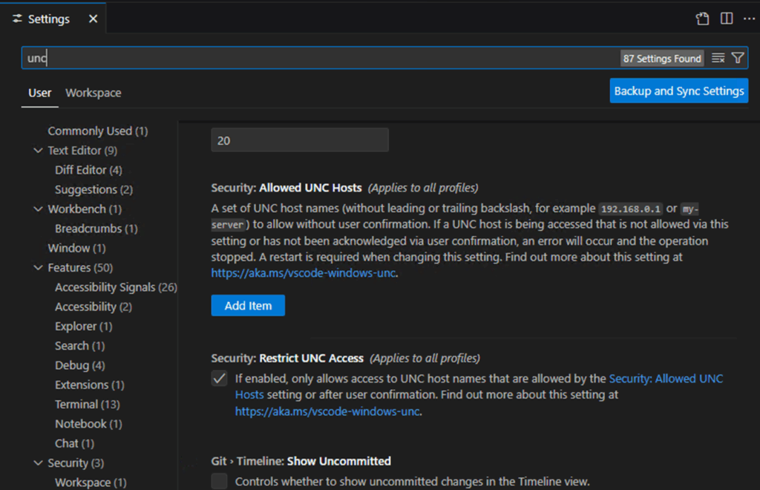The image size is (760, 490).
Task: Click the Add Item button
Action: pos(248,305)
